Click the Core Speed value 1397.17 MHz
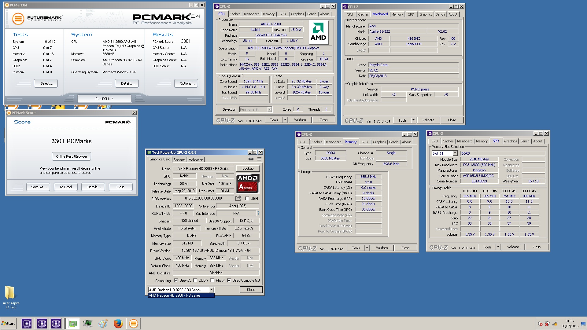The image size is (587, 330). point(253,81)
